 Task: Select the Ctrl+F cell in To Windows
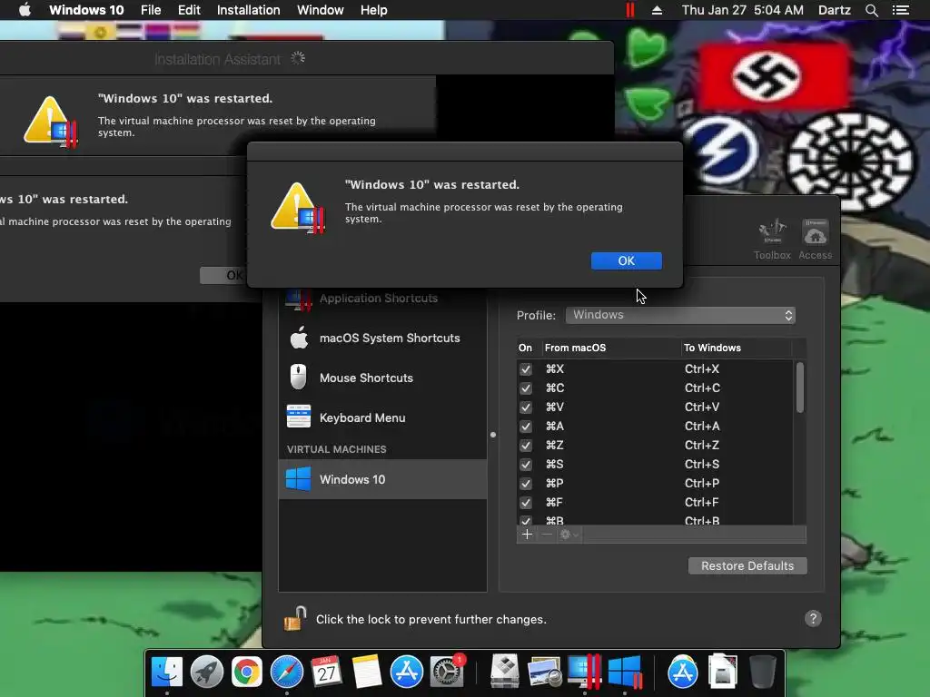pyautogui.click(x=702, y=503)
